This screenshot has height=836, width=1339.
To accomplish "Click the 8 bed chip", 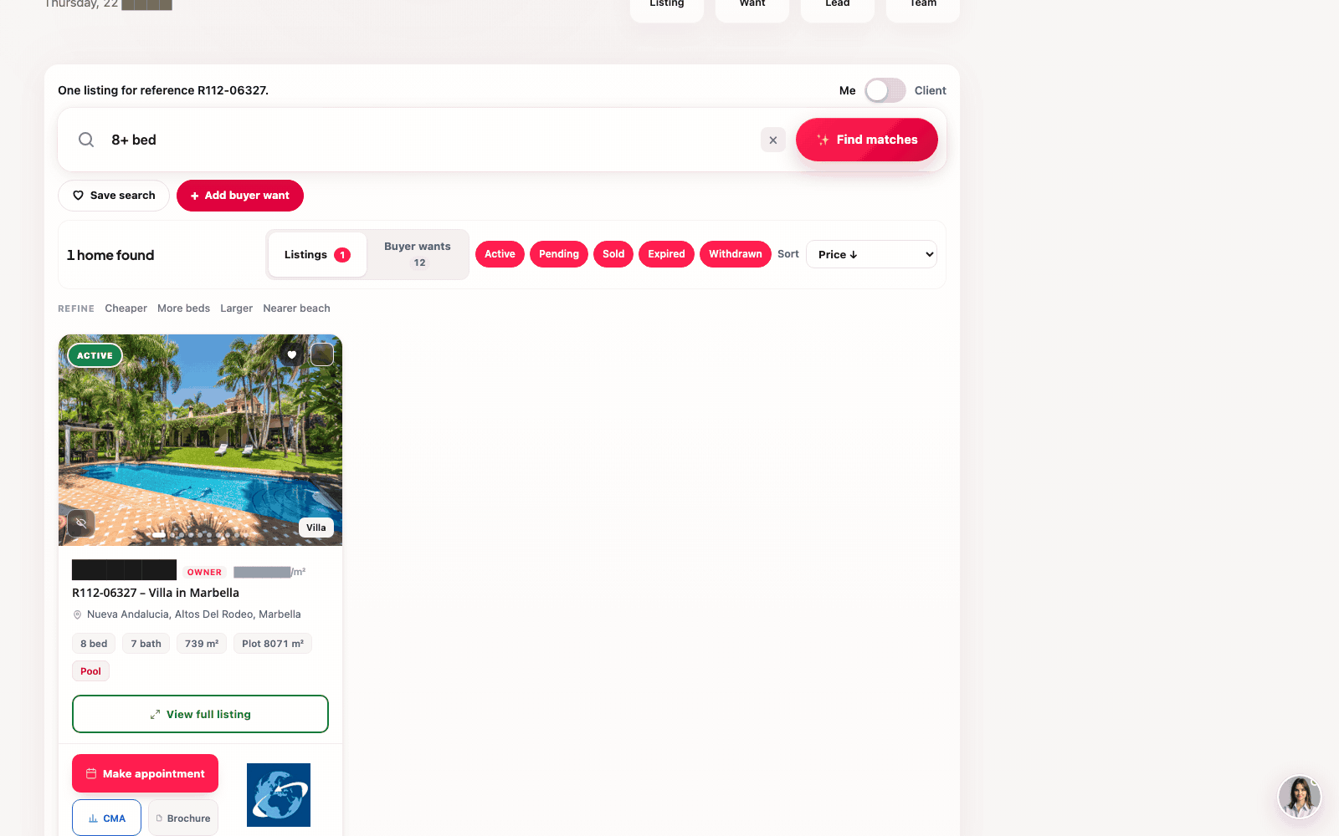I will pos(94,644).
